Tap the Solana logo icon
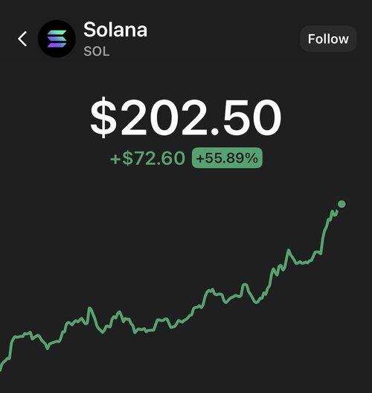This screenshot has height=393, width=372. coord(57,39)
